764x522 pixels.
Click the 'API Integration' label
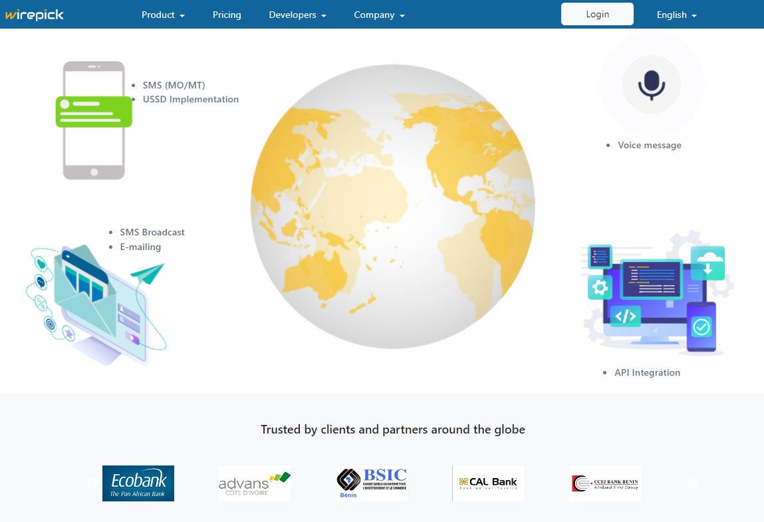tap(647, 373)
